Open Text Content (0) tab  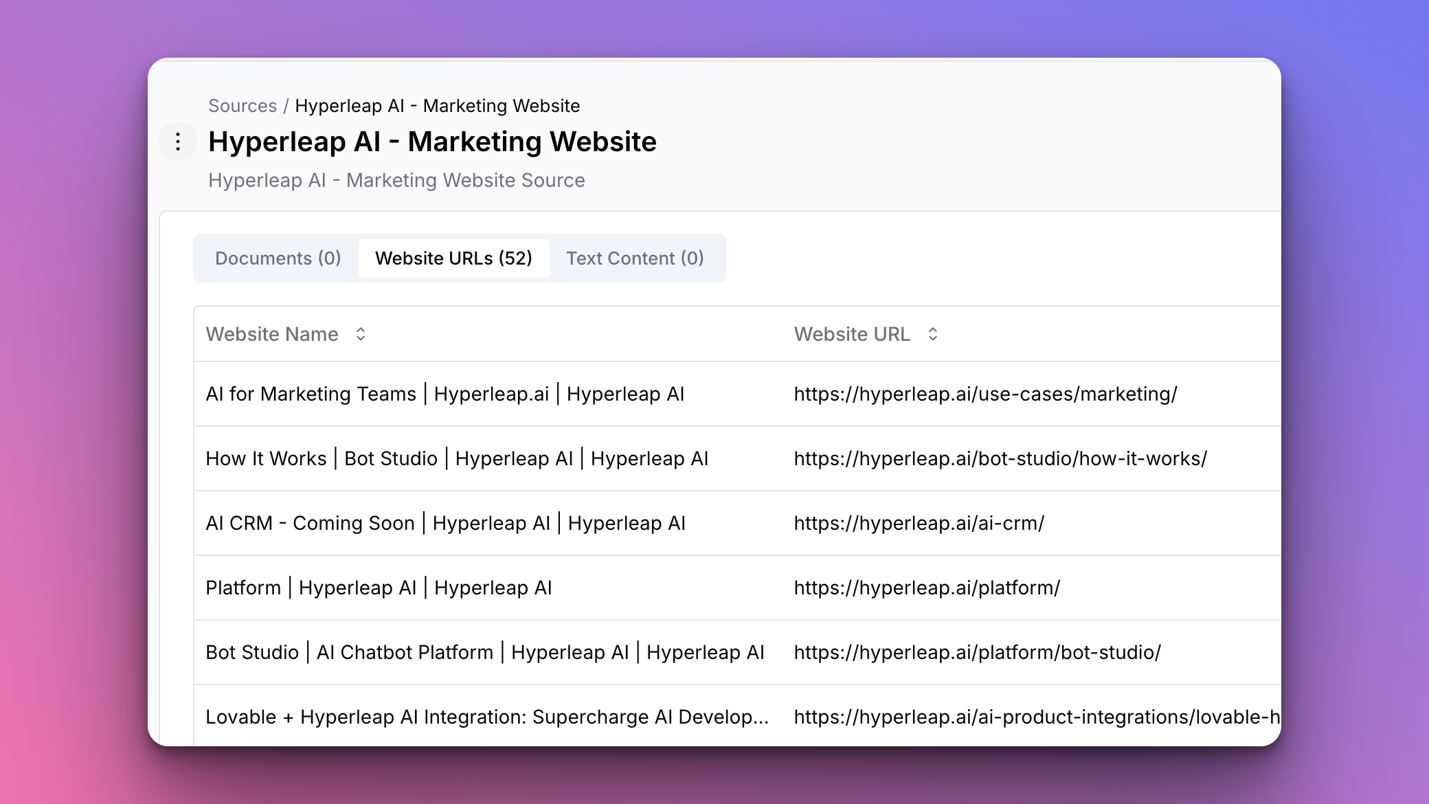[635, 258]
